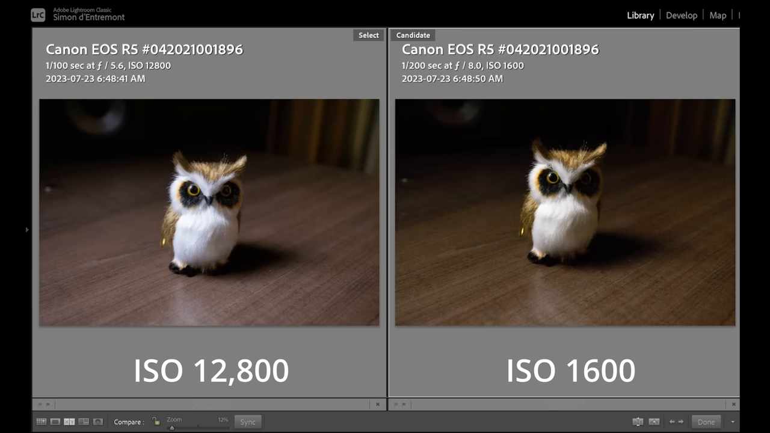Click the Sync button
This screenshot has height=433, width=770.
tap(248, 422)
